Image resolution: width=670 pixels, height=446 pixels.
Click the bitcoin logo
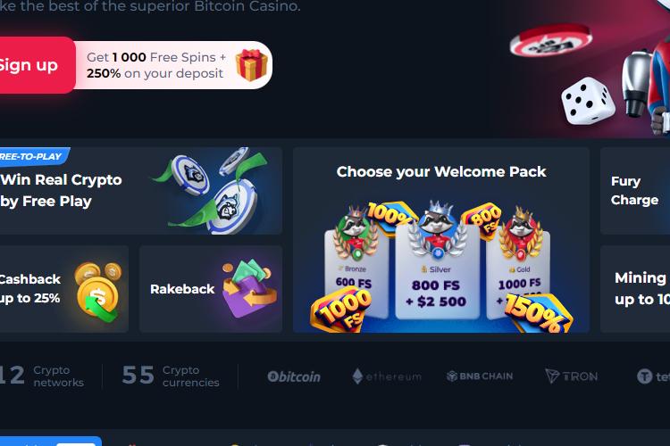294,376
